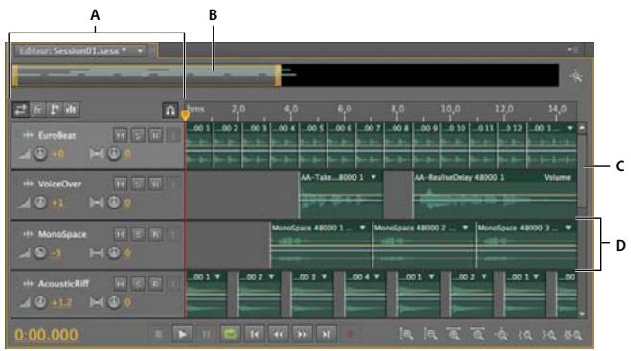
Task: Click the Rewind button
Action: coord(278,334)
